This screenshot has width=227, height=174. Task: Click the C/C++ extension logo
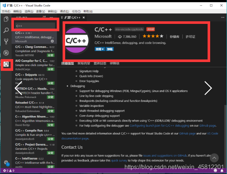tap(76, 40)
